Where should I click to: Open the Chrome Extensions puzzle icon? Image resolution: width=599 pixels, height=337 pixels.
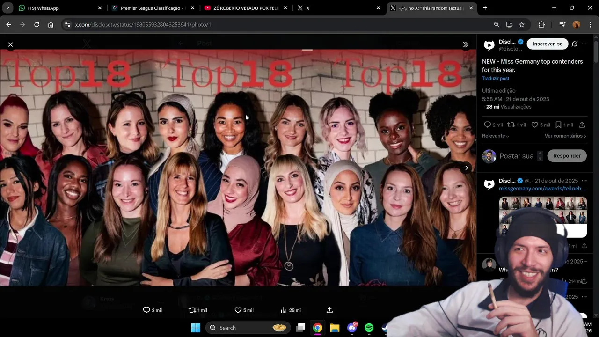(x=542, y=24)
